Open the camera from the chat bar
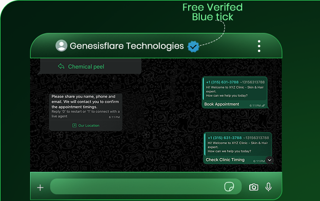 click(254, 187)
